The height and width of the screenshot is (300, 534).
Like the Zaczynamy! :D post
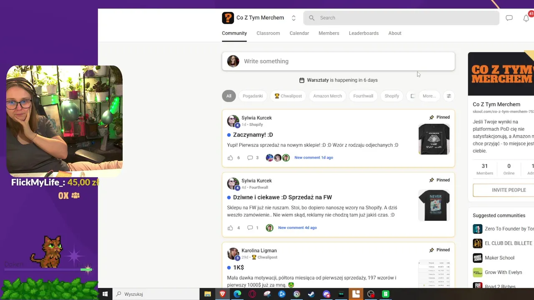[230, 157]
